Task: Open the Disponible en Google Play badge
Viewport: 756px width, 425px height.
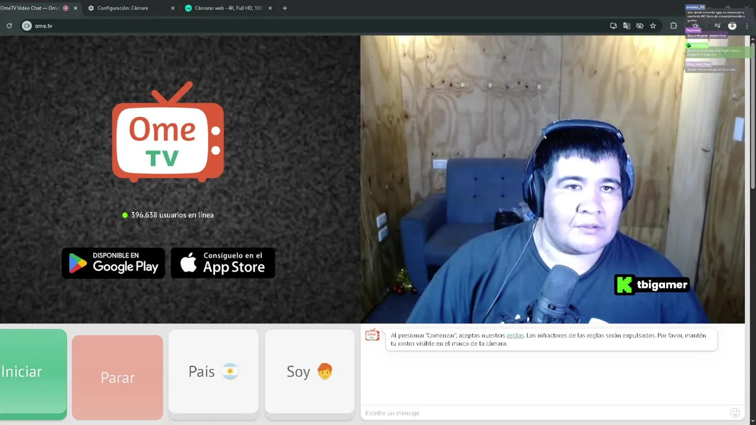Action: tap(113, 263)
